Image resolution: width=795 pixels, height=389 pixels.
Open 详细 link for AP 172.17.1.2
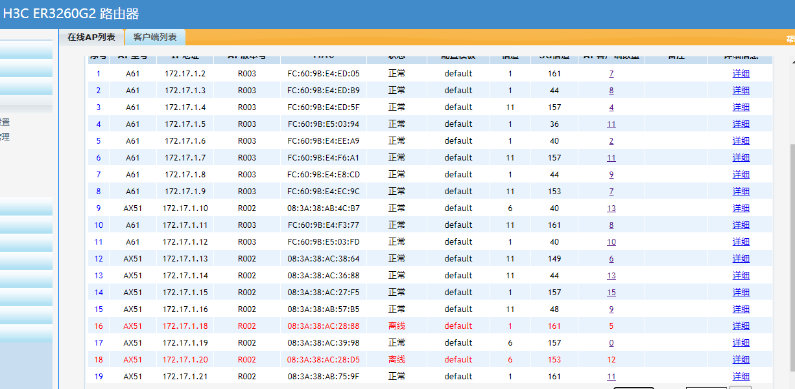(x=741, y=74)
